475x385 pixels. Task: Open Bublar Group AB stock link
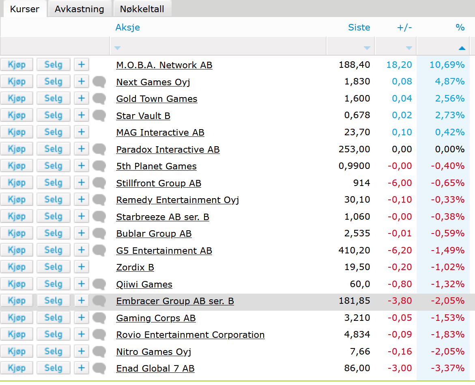pos(154,234)
